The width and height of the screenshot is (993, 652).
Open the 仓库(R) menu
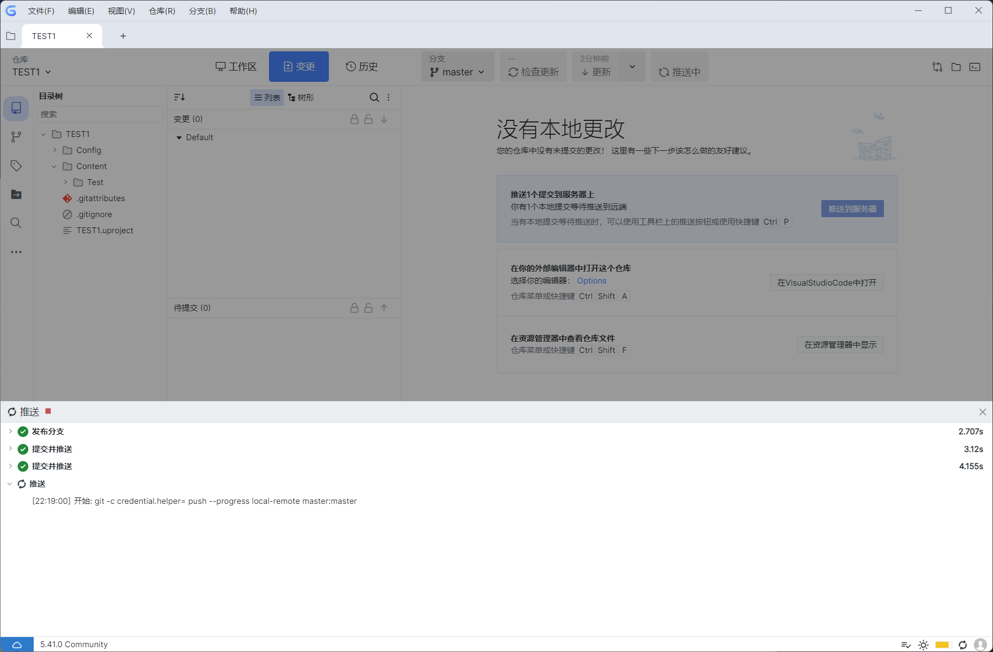[x=161, y=11]
